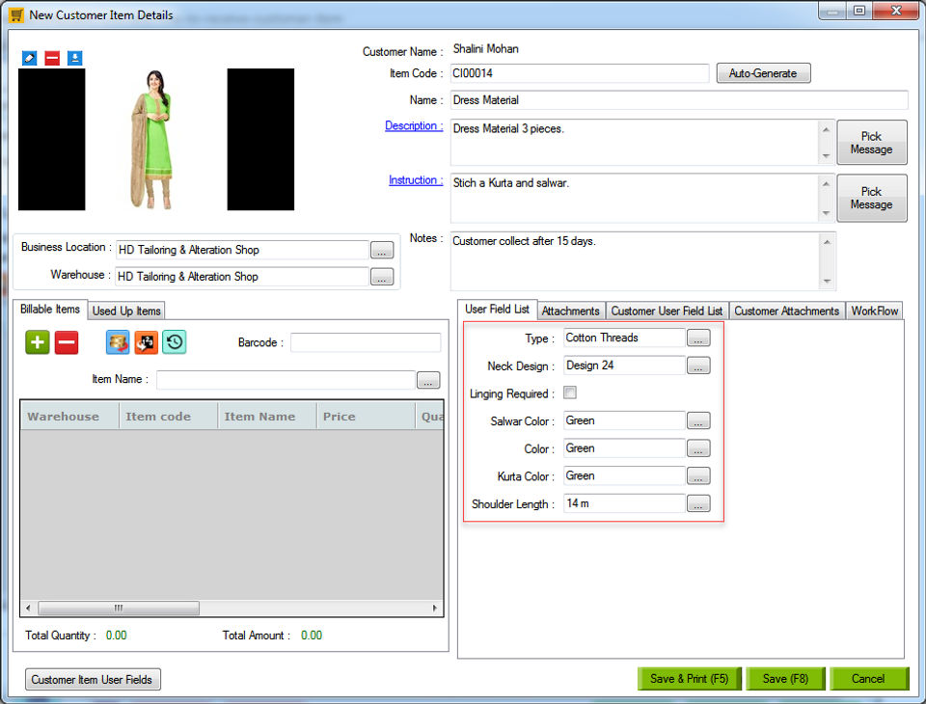926x704 pixels.
Task: Click the green add billable item button
Action: coord(38,342)
